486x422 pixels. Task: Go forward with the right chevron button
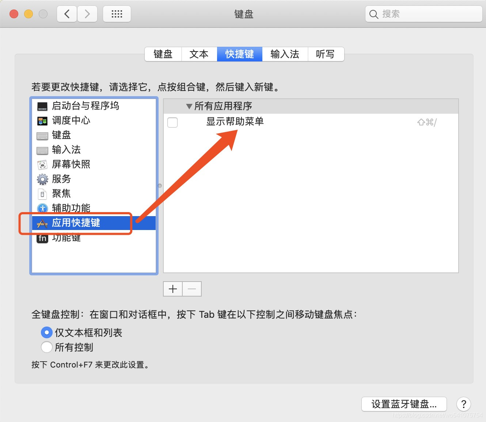click(87, 14)
